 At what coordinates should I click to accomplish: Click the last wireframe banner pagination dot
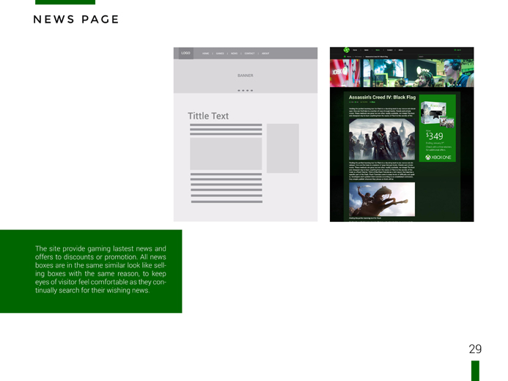pyautogui.click(x=251, y=90)
